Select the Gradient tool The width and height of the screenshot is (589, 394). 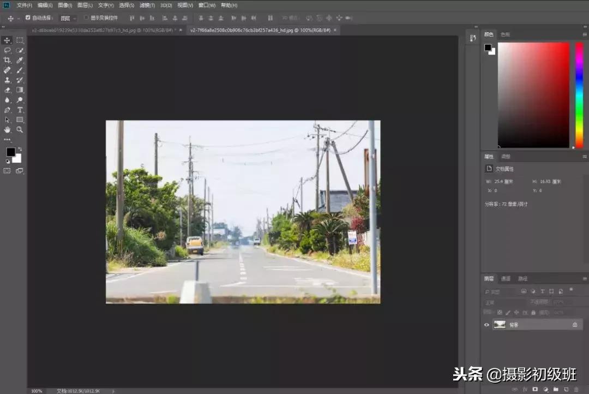20,90
